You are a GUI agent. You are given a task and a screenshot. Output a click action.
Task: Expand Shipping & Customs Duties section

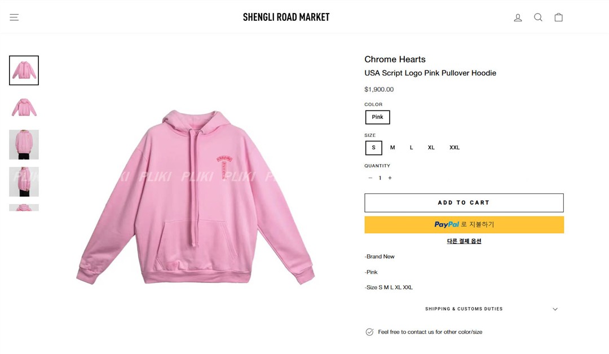pos(464,309)
